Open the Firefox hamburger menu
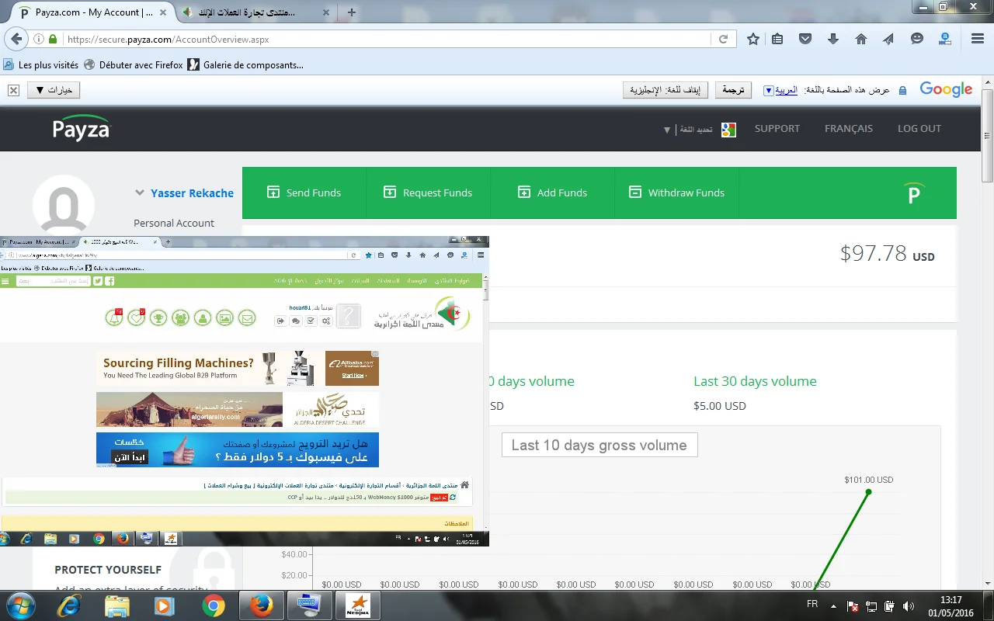Screen dimensions: 994x621 tap(978, 39)
